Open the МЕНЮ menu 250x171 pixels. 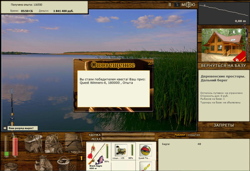tap(188, 5)
